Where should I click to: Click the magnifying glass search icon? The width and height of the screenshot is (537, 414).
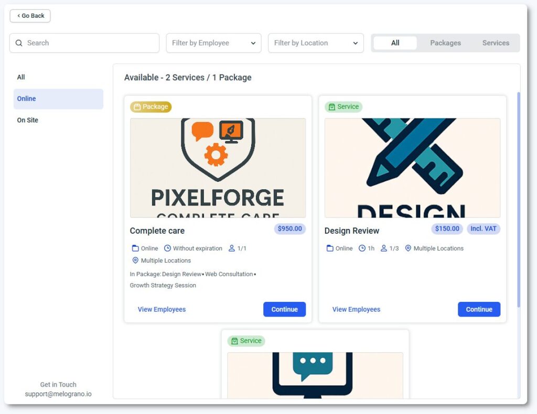coord(19,43)
